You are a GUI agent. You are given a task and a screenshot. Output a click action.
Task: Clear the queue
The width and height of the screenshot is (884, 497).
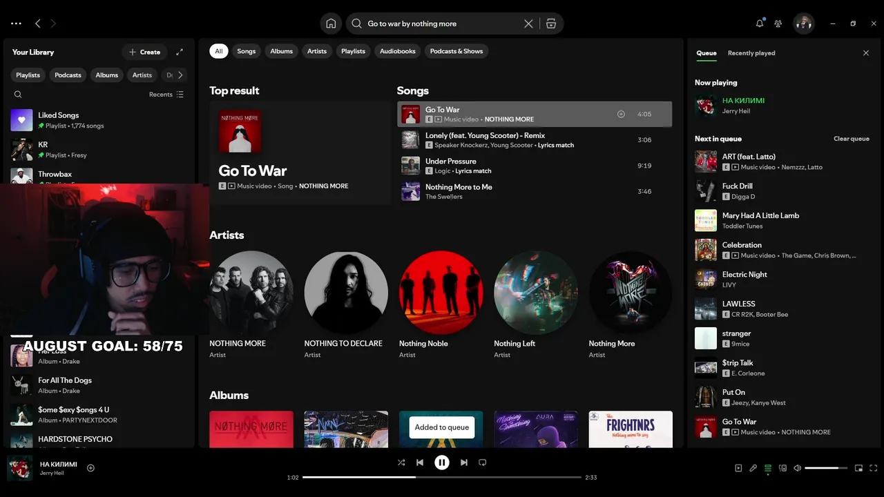852,139
